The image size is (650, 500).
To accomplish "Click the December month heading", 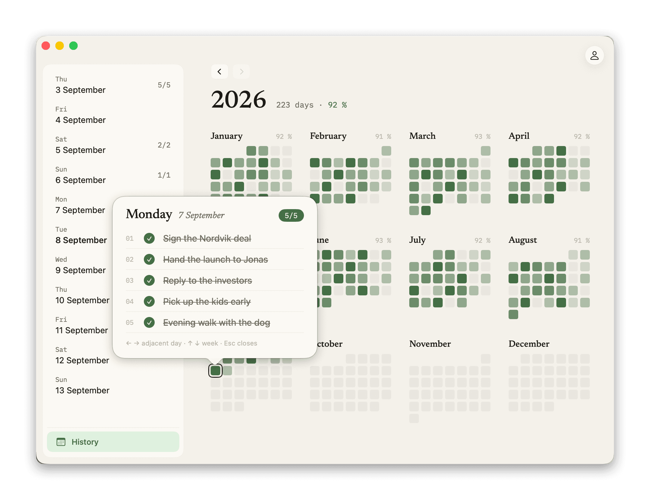I will click(x=529, y=344).
